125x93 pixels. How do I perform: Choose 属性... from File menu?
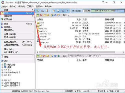(17, 57)
